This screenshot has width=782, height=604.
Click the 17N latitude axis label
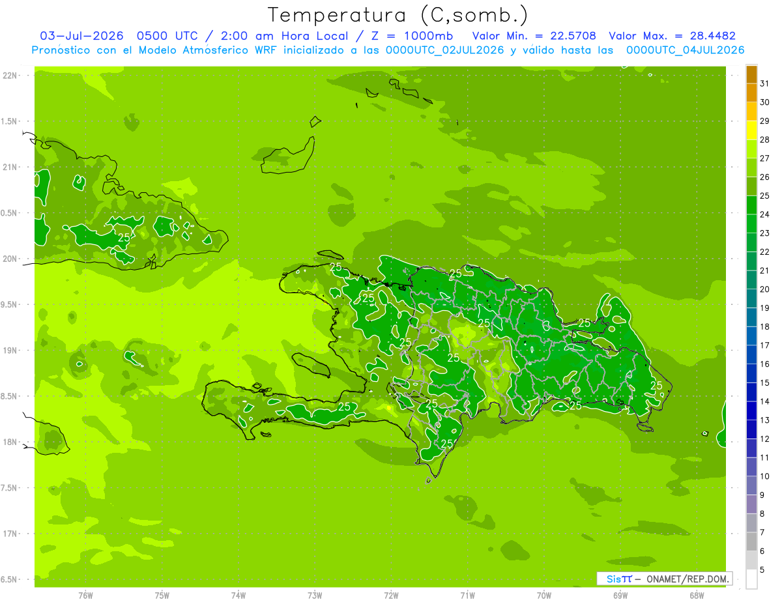tap(10, 534)
